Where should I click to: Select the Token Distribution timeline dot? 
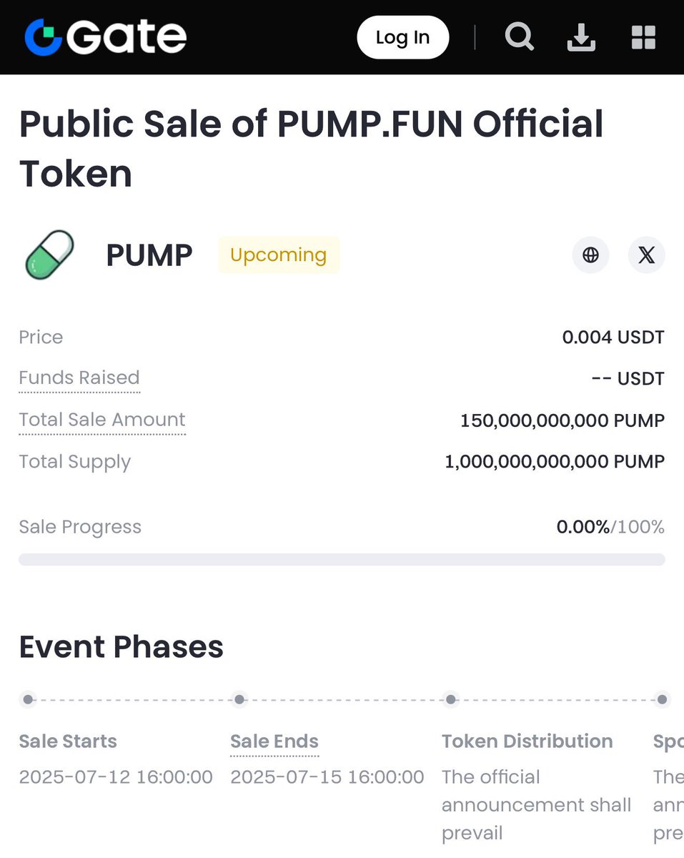click(x=450, y=699)
